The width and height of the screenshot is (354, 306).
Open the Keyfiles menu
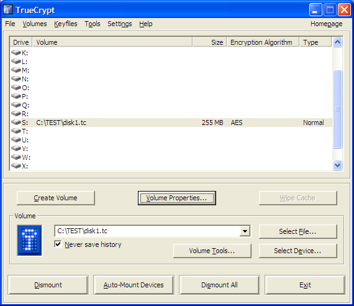pos(66,24)
